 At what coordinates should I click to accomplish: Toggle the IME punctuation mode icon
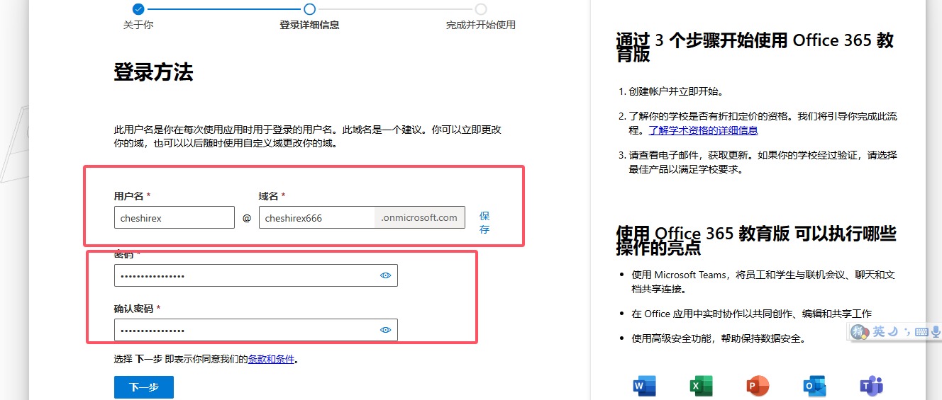907,331
